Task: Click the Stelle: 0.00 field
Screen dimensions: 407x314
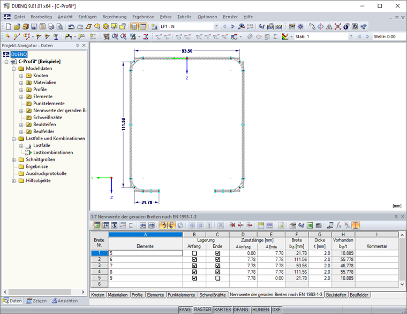Action: coord(389,36)
